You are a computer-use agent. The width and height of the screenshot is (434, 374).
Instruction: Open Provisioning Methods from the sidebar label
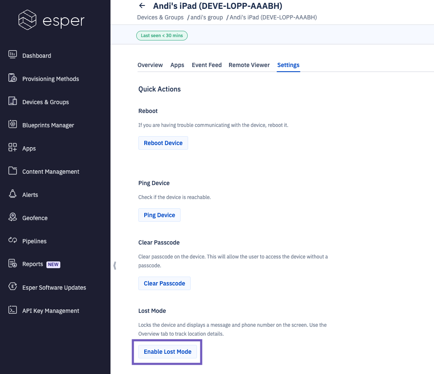point(51,79)
